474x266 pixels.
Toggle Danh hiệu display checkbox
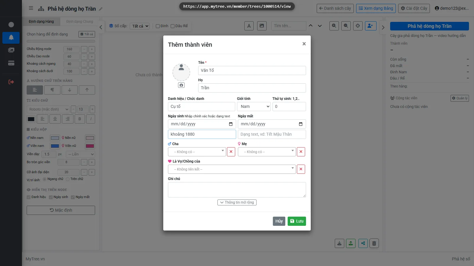tap(29, 197)
